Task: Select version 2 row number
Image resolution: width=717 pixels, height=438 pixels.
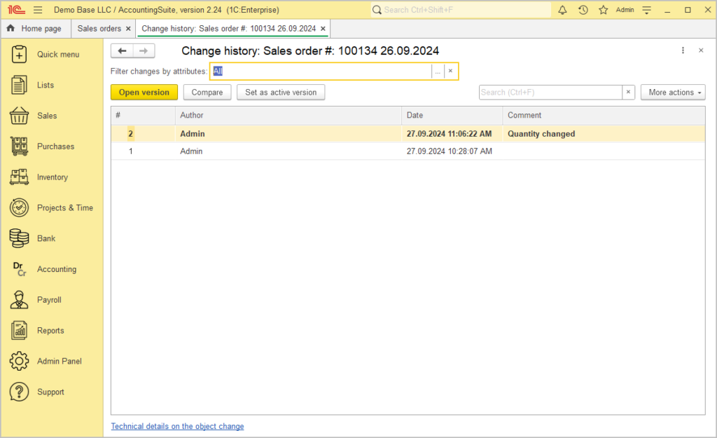Action: pyautogui.click(x=130, y=134)
